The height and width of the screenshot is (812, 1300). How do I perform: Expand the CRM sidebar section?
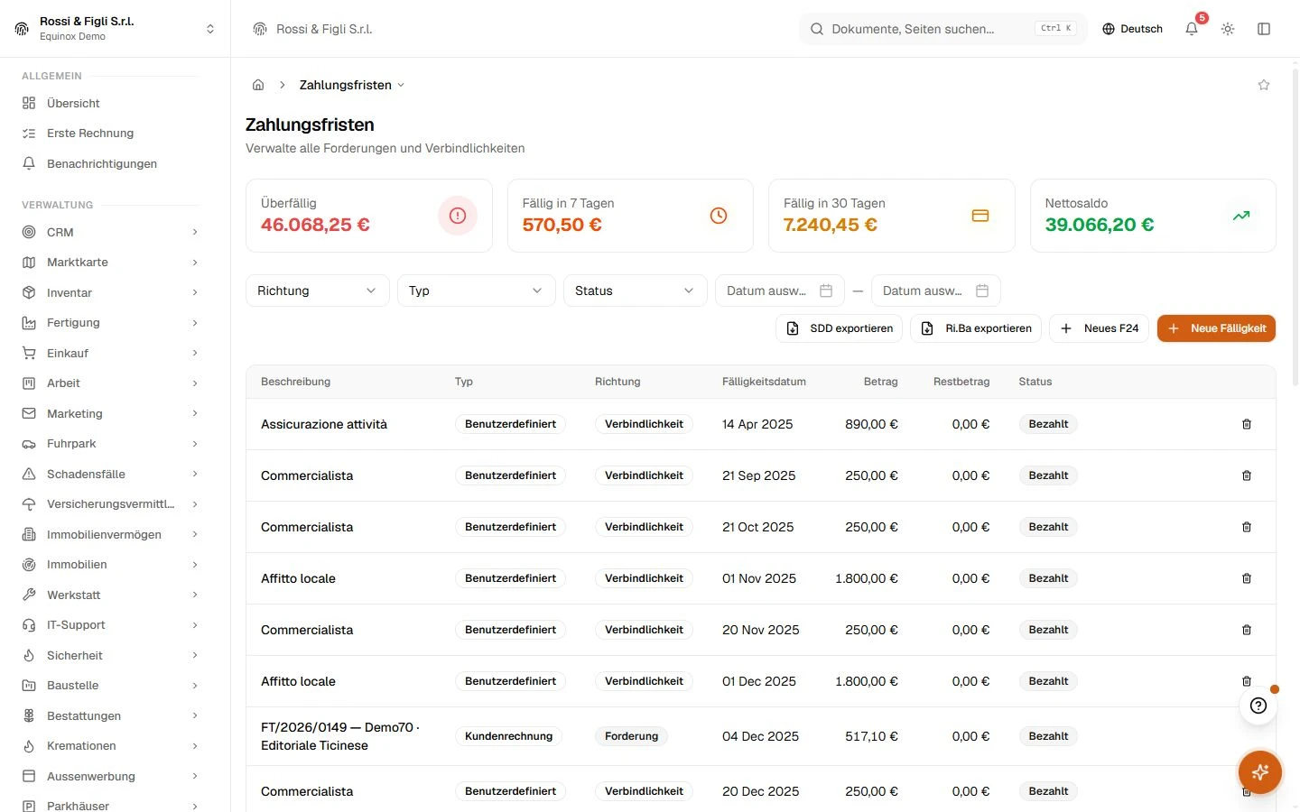click(x=110, y=232)
